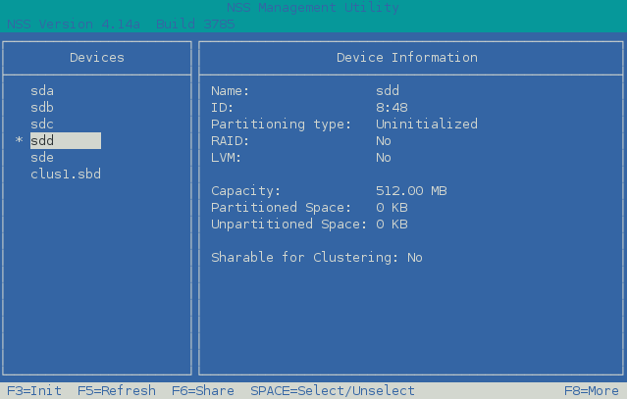Refresh the device list with F5=Refresh
The image size is (628, 399).
(116, 390)
